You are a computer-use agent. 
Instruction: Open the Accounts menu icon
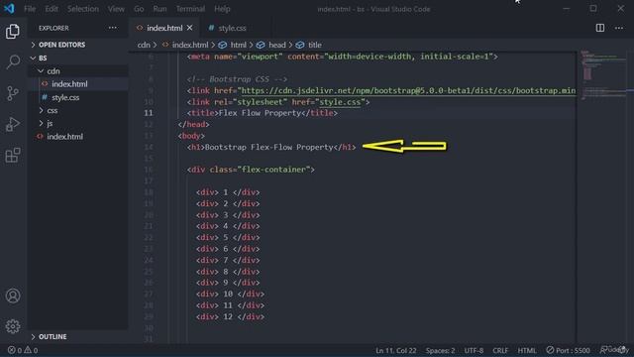pos(13,296)
